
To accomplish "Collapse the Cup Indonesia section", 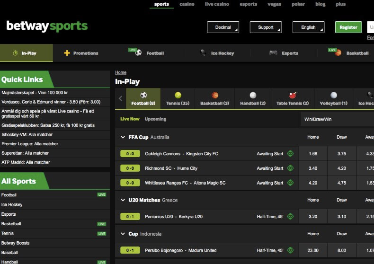I will [123, 234].
